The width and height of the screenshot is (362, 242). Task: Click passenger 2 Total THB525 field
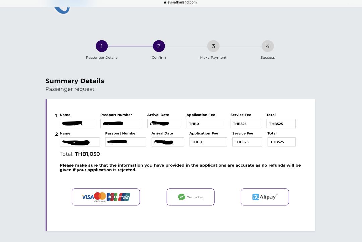click(x=282, y=142)
